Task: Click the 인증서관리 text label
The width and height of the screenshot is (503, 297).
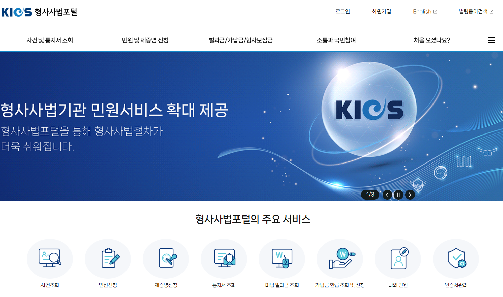Action: coord(456,285)
